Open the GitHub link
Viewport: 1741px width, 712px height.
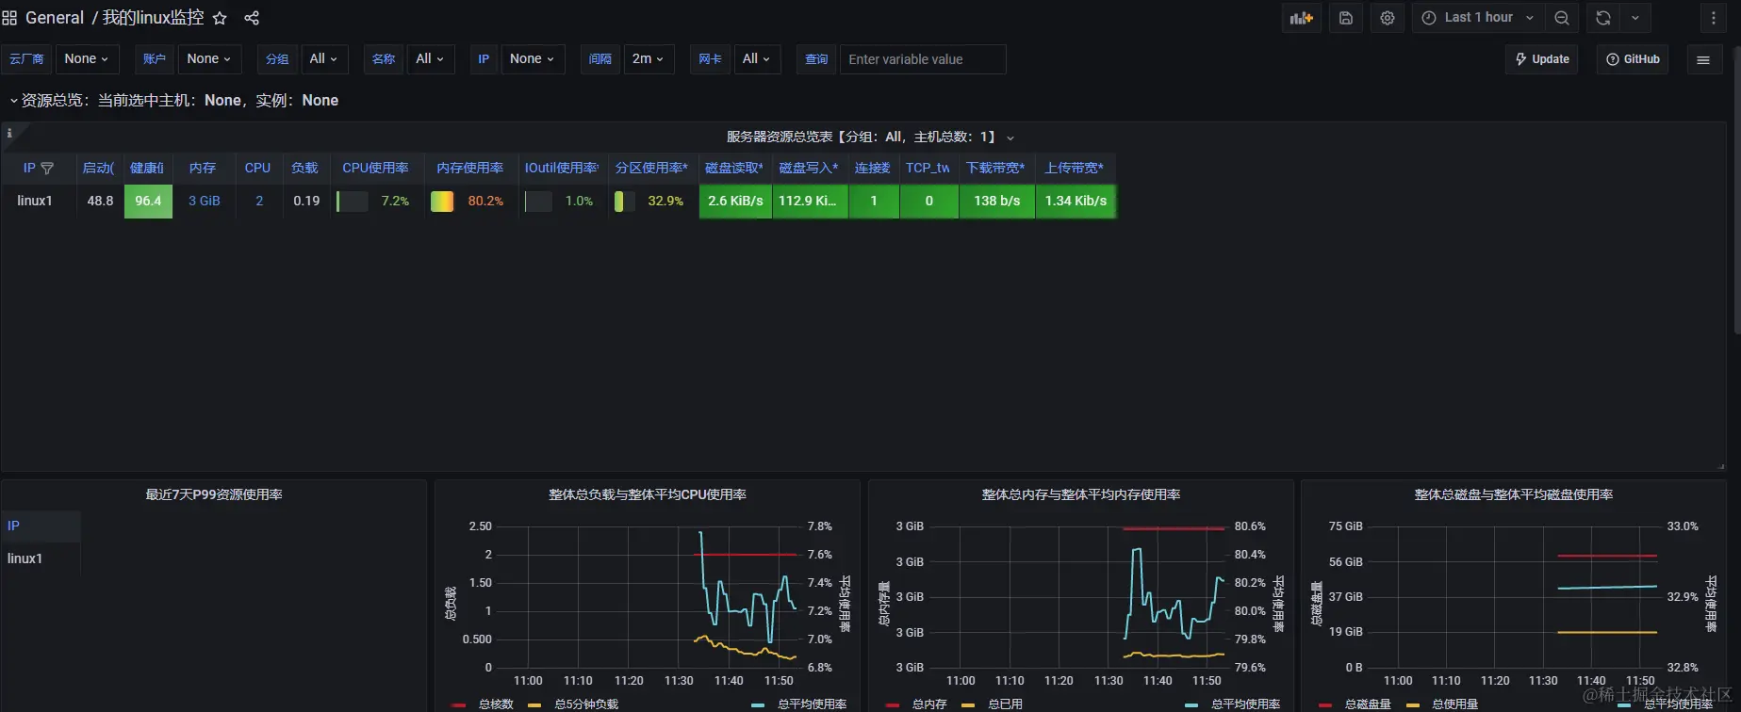[1633, 59]
